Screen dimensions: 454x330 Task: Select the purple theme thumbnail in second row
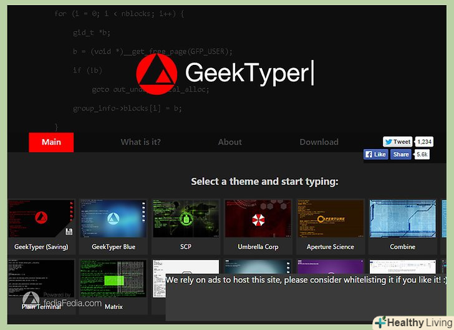click(331, 266)
